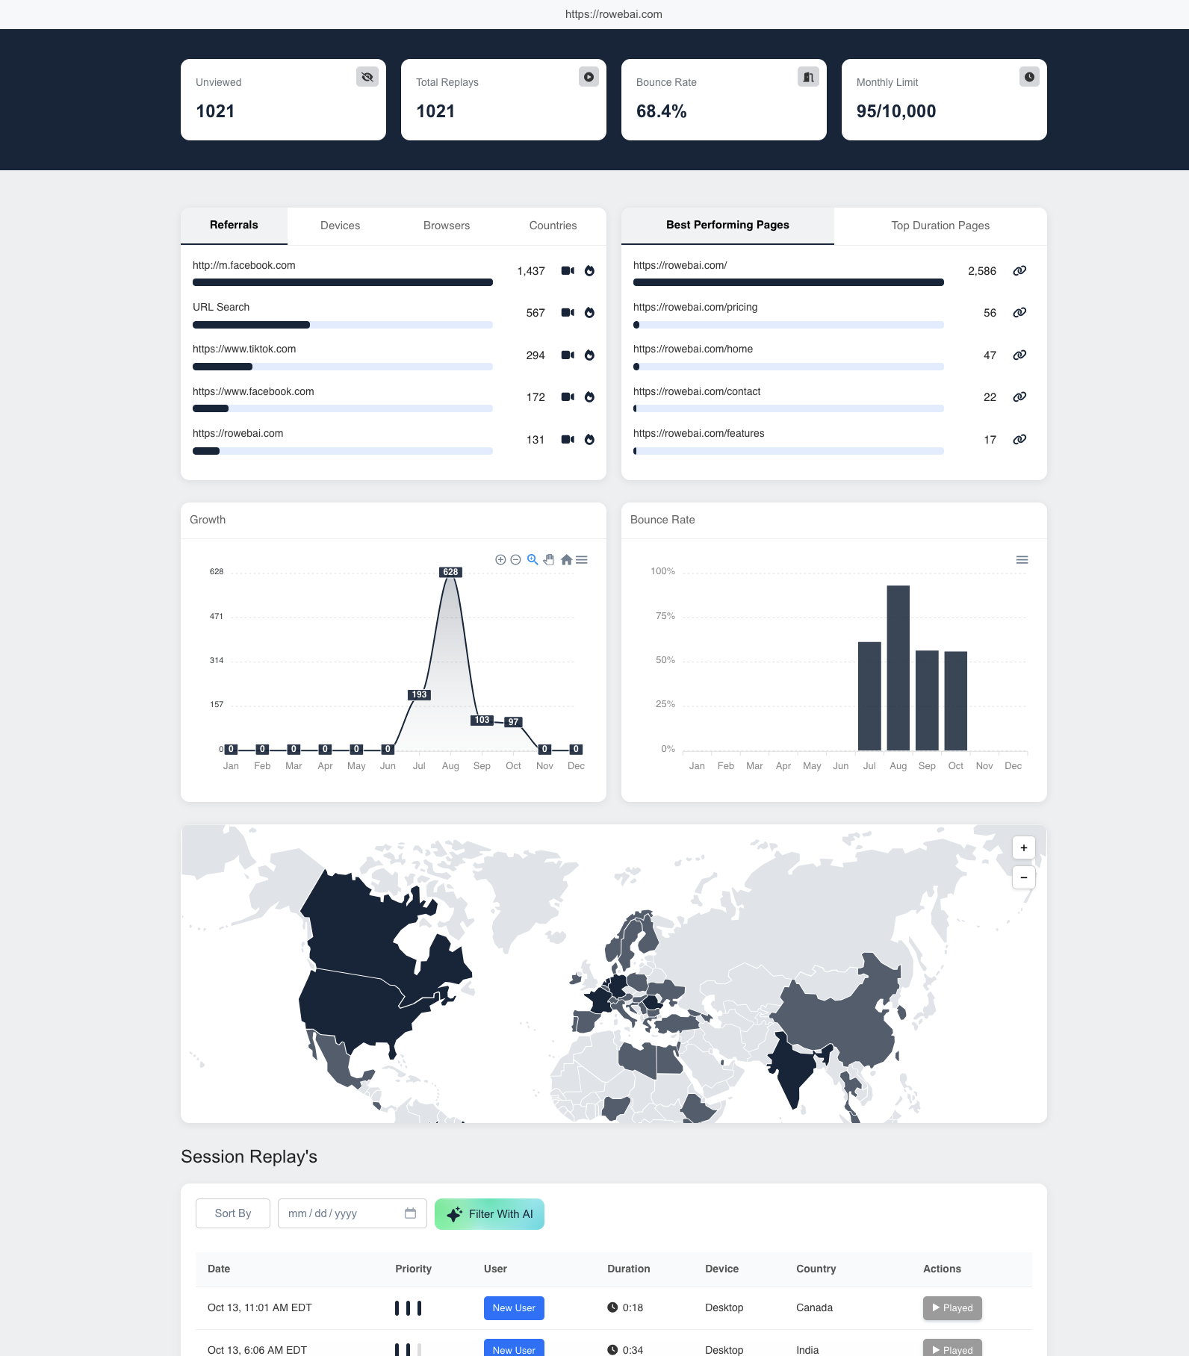The height and width of the screenshot is (1356, 1189).
Task: Click link icon for https://rowebai.com/home page
Action: 1019,355
